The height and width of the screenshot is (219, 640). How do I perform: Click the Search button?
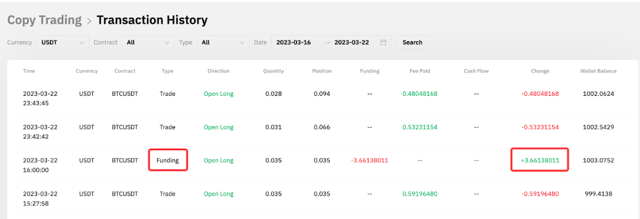(412, 42)
